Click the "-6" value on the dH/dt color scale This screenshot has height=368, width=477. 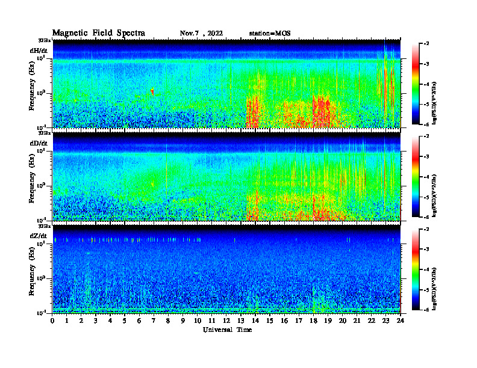[x=426, y=124]
